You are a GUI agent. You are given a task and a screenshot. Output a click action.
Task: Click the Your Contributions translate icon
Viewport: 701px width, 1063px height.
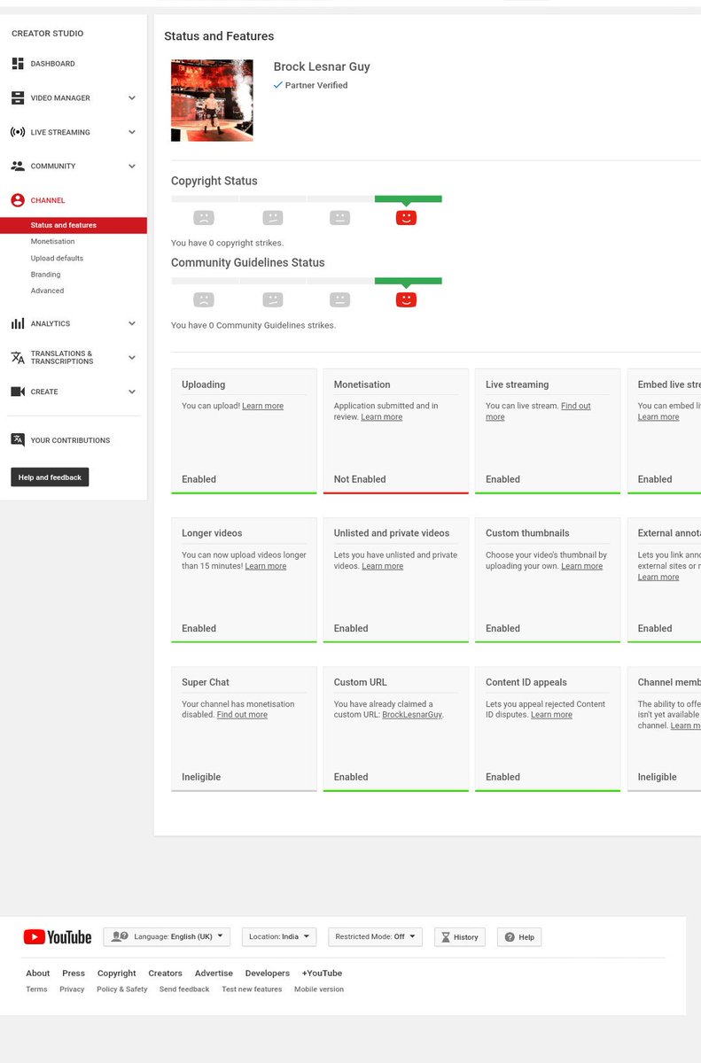[x=18, y=440]
